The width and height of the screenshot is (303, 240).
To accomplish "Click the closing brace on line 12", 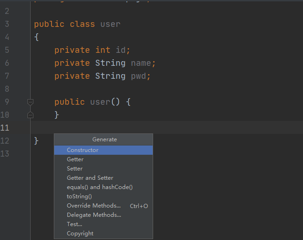I will pyautogui.click(x=36, y=141).
